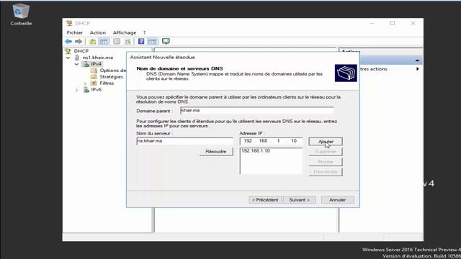Screen dimensions: 461x259
Task: Collapse the ns1.khair.ma server node
Action: [68, 58]
